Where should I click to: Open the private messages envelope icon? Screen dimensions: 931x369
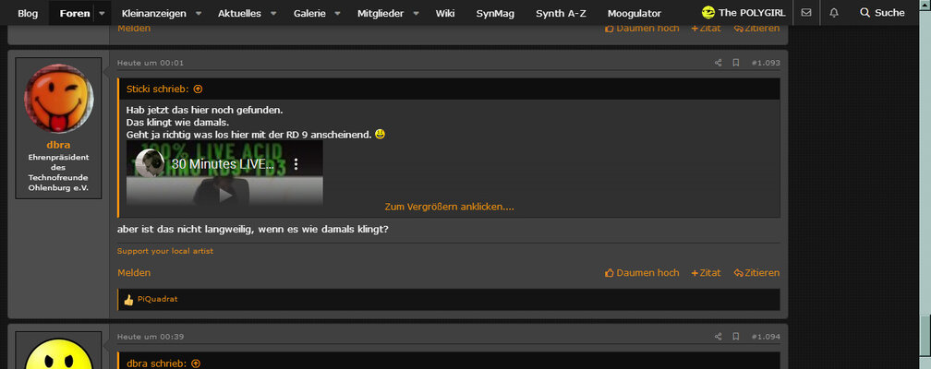click(x=805, y=13)
